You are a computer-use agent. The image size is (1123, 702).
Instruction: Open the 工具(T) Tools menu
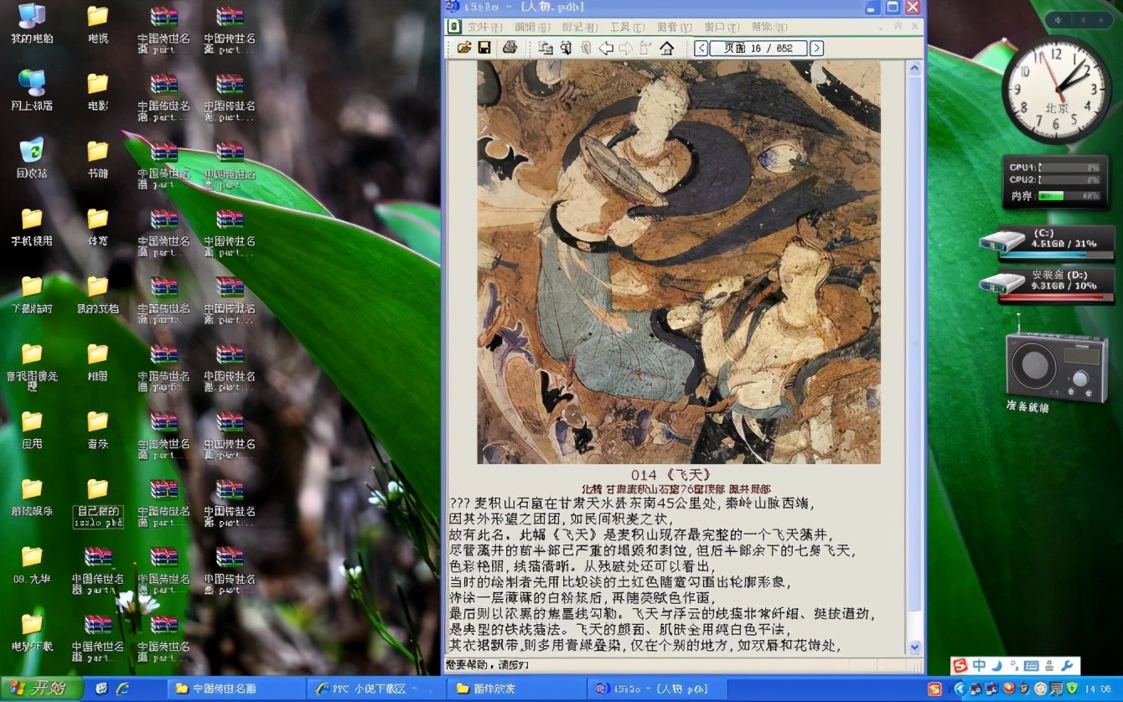pos(628,27)
